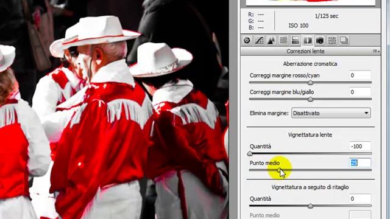The height and width of the screenshot is (219, 390).
Task: Click the Correggi margine rosso/cyan slider handle
Action: click(x=310, y=83)
